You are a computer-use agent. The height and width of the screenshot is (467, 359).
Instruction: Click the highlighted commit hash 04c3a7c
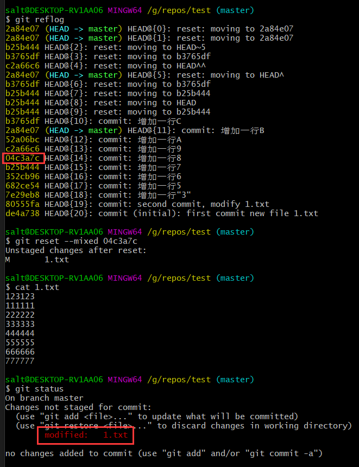[22, 158]
